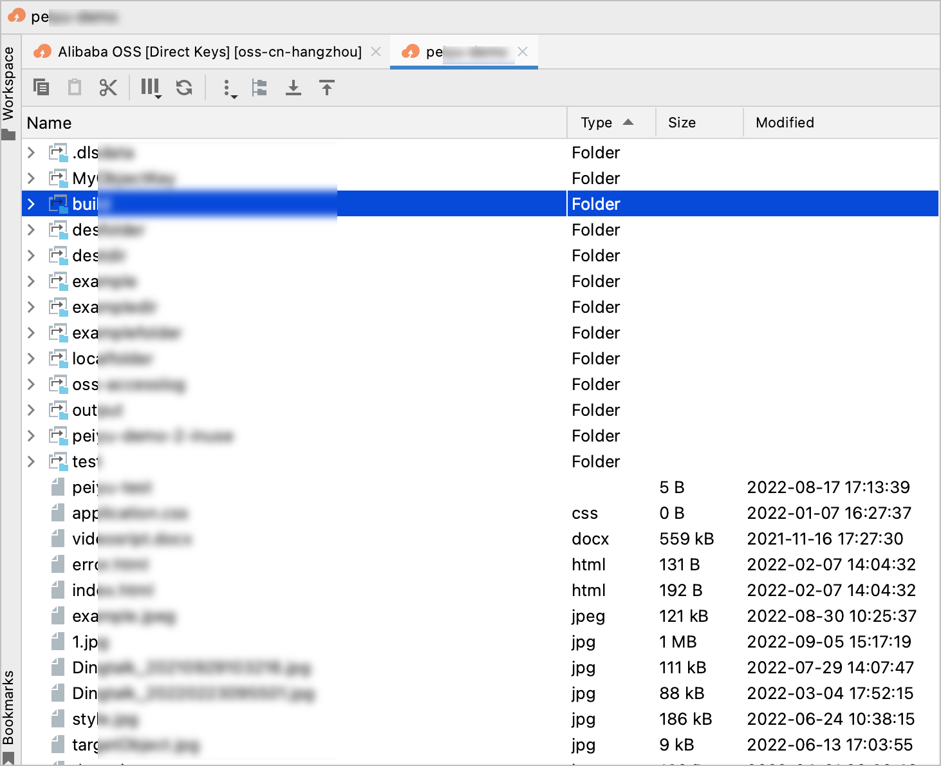Viewport: 941px width, 766px height.
Task: Expand the out folder
Action: [x=31, y=410]
